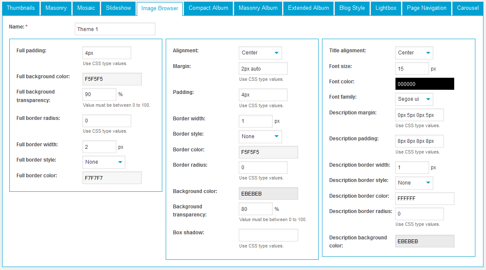This screenshot has width=486, height=270.
Task: Focus the Box shadow input field
Action: click(x=268, y=235)
